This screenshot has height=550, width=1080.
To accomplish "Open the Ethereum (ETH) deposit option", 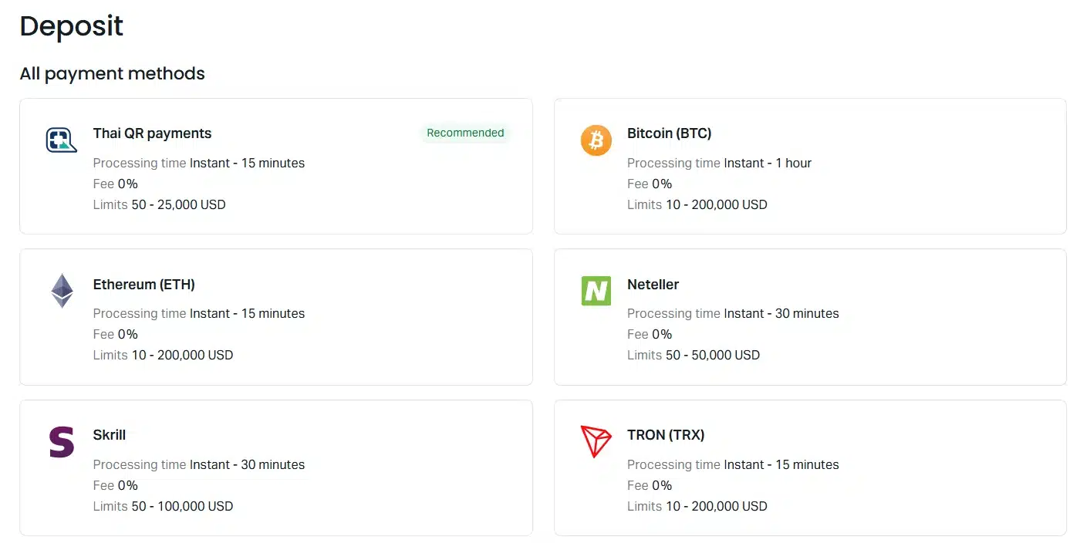I will (x=143, y=285).
